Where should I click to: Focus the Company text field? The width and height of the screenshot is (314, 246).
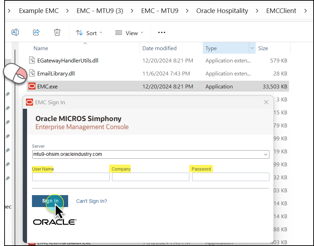point(150,177)
